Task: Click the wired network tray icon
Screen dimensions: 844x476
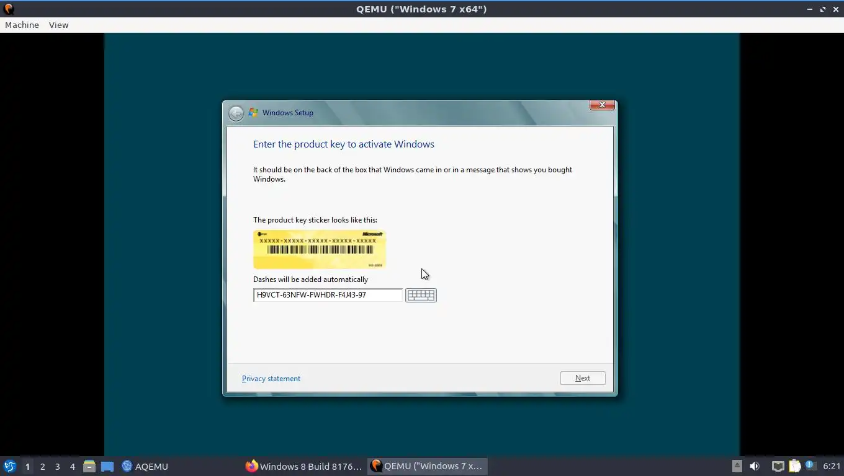Action: (x=778, y=466)
